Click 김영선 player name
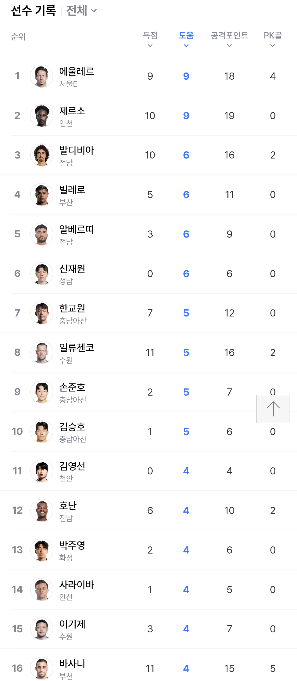297x681 pixels. click(x=72, y=466)
